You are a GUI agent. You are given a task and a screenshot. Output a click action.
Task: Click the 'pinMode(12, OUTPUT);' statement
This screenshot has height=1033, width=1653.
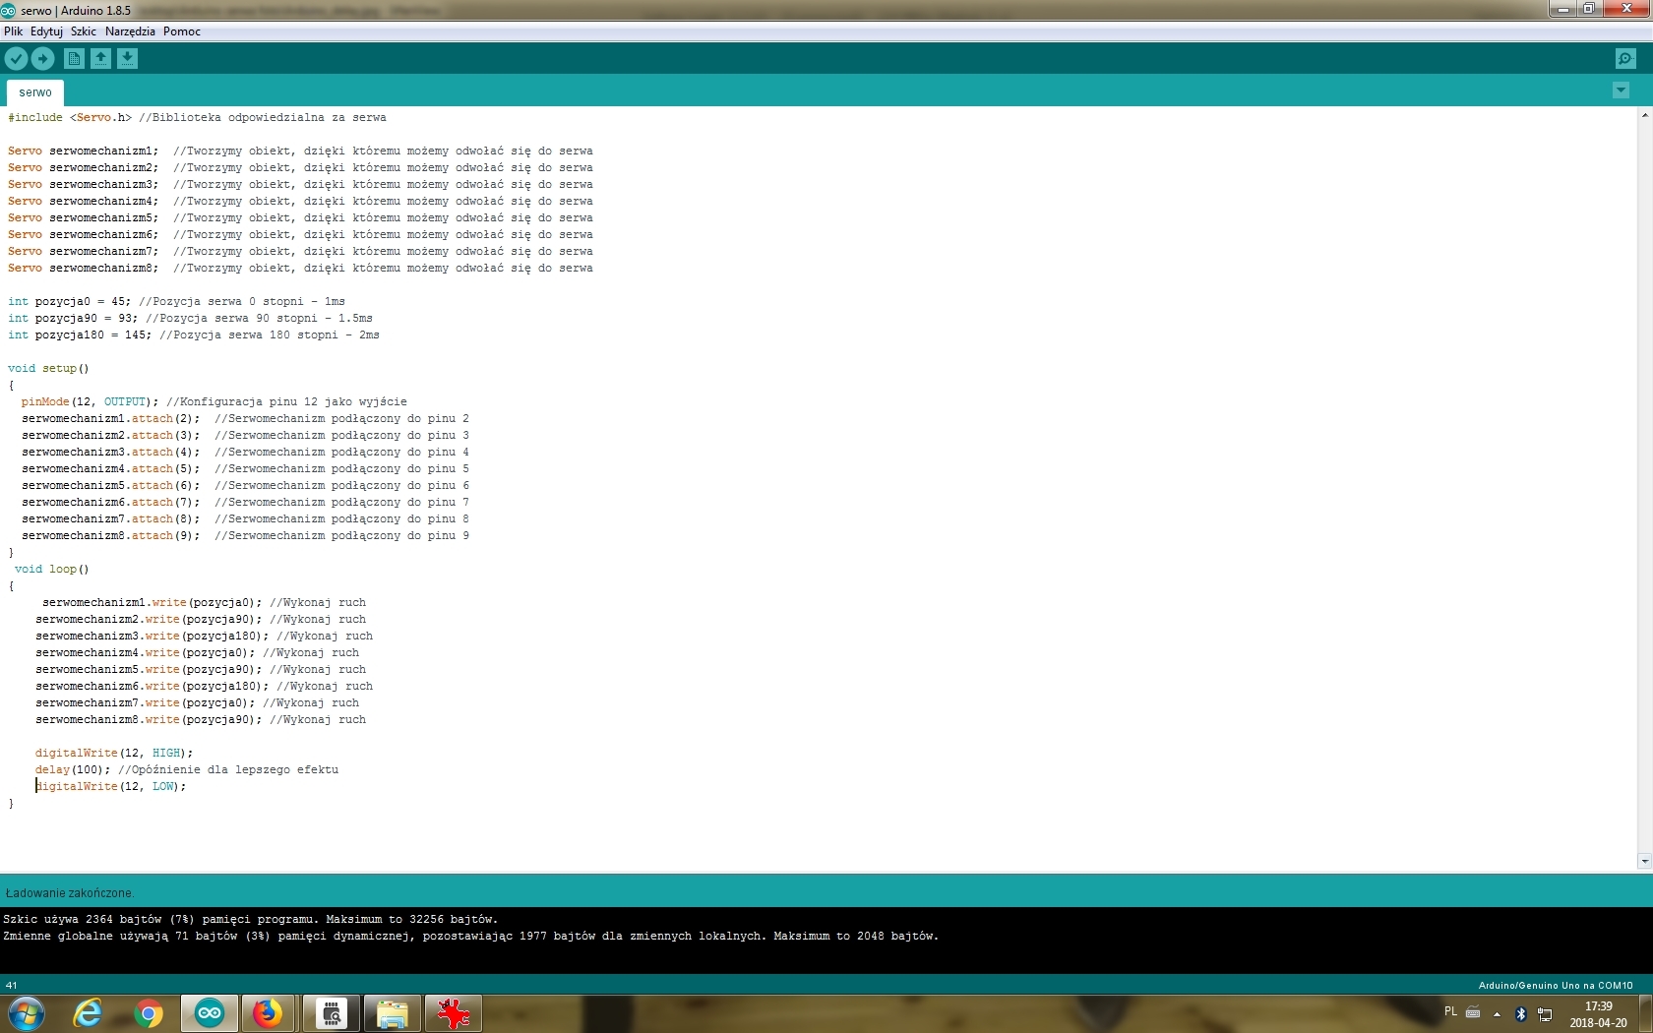click(90, 402)
